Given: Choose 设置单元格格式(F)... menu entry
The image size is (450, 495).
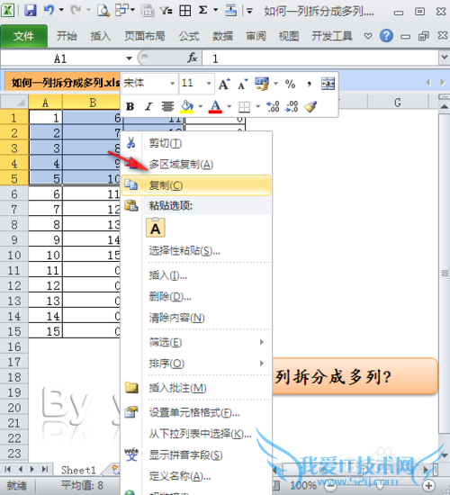Looking at the screenshot, I should click(x=196, y=412).
